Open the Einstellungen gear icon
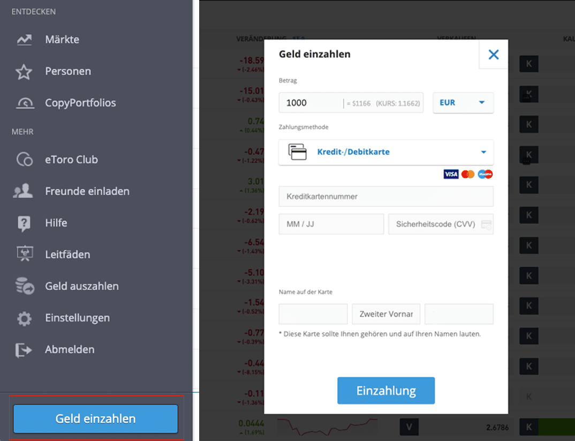 [24, 318]
